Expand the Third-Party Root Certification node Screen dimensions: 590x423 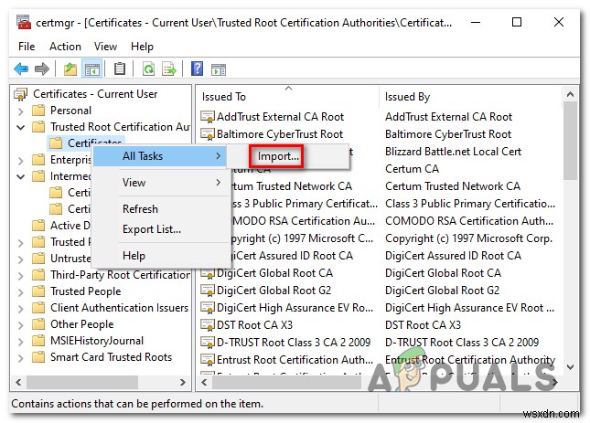pos(21,276)
